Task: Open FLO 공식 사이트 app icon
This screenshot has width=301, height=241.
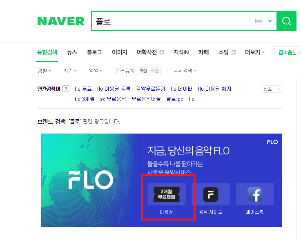Action: tap(211, 194)
